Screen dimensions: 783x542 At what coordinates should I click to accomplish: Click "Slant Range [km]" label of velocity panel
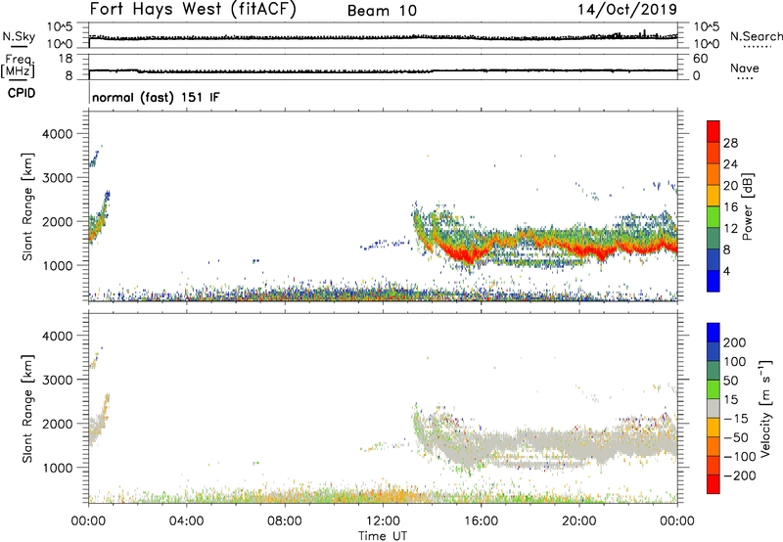click(x=27, y=409)
